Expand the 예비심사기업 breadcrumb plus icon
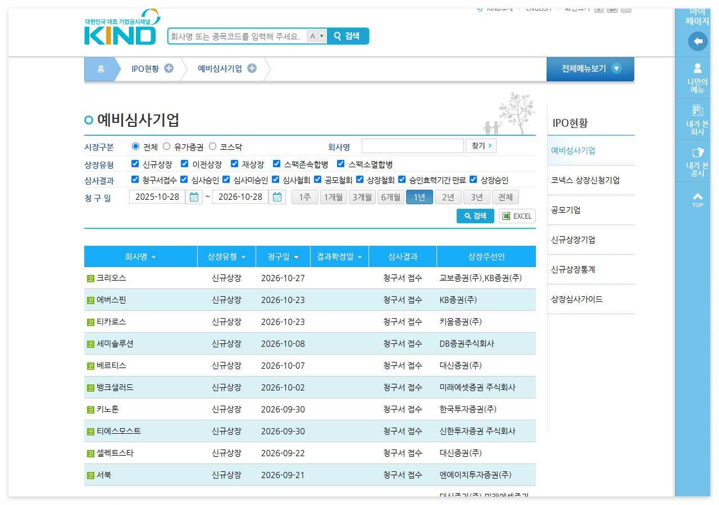 (x=252, y=68)
